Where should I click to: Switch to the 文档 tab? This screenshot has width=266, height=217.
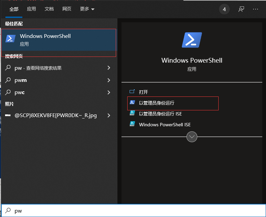(49, 9)
